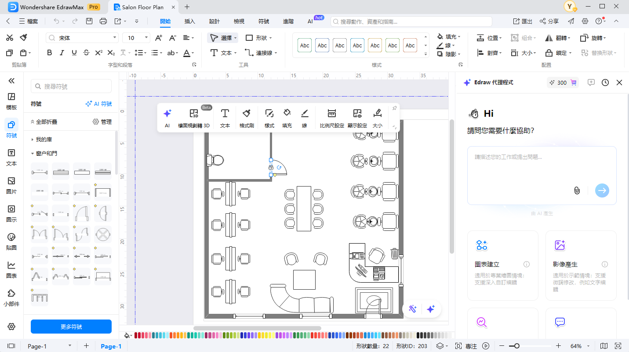
Task: Open the 貼圖 panel in the left sidebar
Action: point(11,241)
